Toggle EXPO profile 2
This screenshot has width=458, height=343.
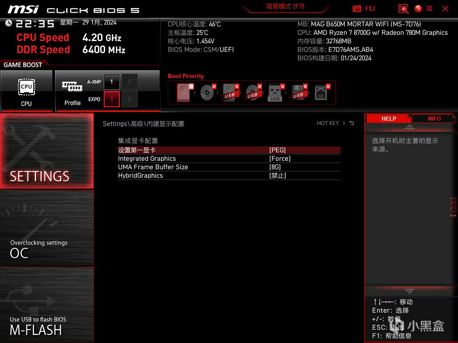(x=129, y=99)
